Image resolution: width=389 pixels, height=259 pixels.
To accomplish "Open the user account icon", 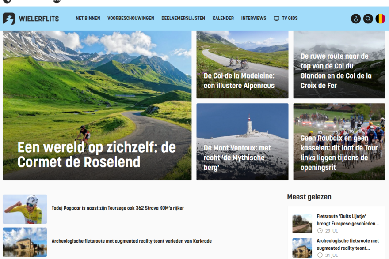I will click(x=356, y=19).
